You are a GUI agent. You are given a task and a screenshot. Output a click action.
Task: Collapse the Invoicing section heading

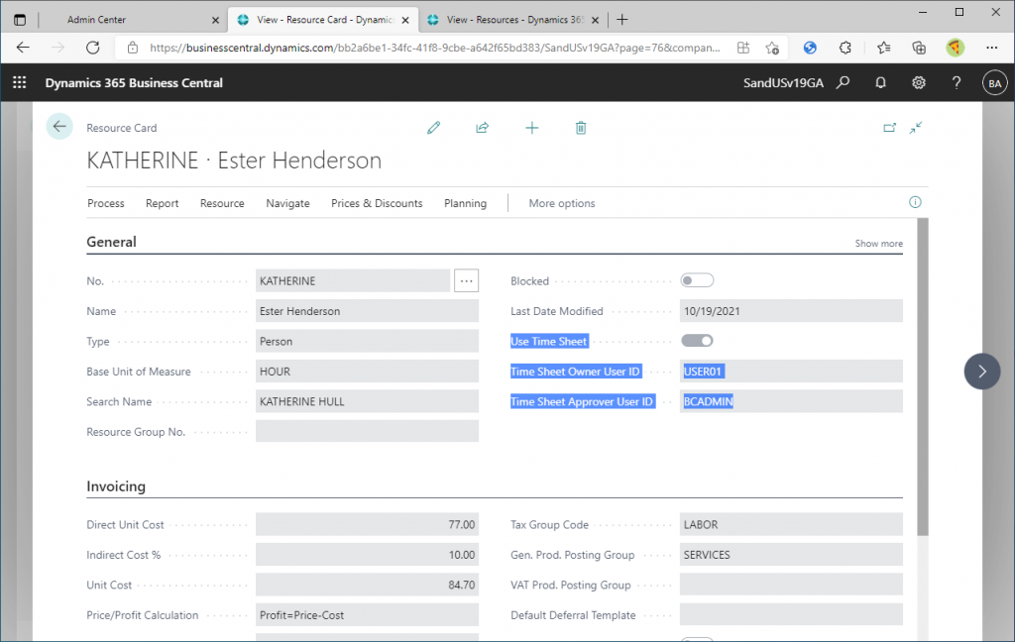tap(116, 486)
